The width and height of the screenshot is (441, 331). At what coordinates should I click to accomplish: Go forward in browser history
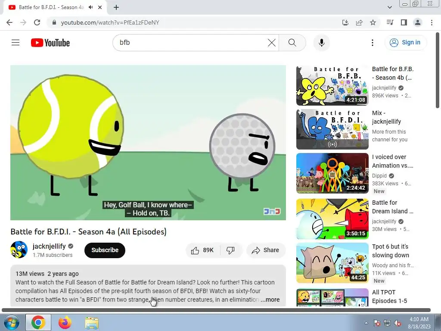click(x=23, y=22)
